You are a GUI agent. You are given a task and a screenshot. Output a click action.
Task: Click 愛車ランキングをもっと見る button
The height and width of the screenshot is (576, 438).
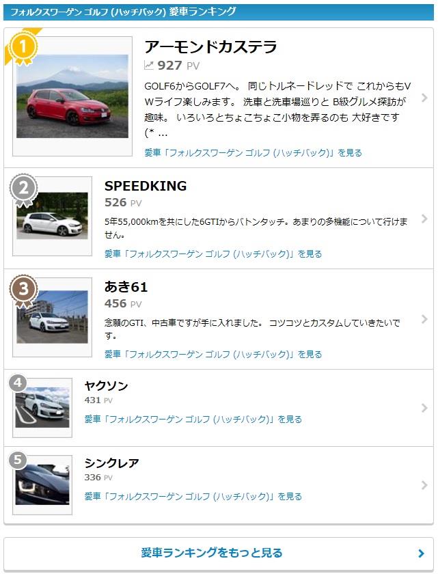pyautogui.click(x=219, y=553)
